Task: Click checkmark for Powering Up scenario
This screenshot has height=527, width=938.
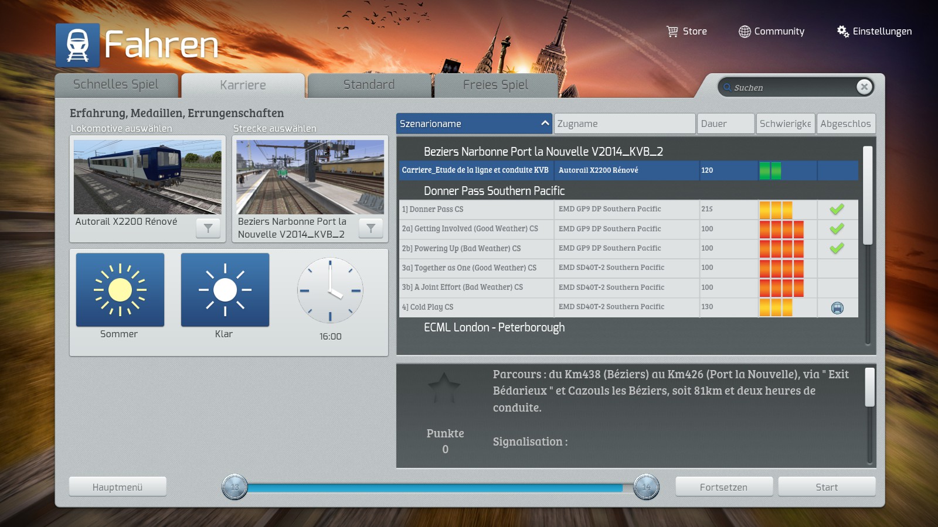Action: point(837,248)
